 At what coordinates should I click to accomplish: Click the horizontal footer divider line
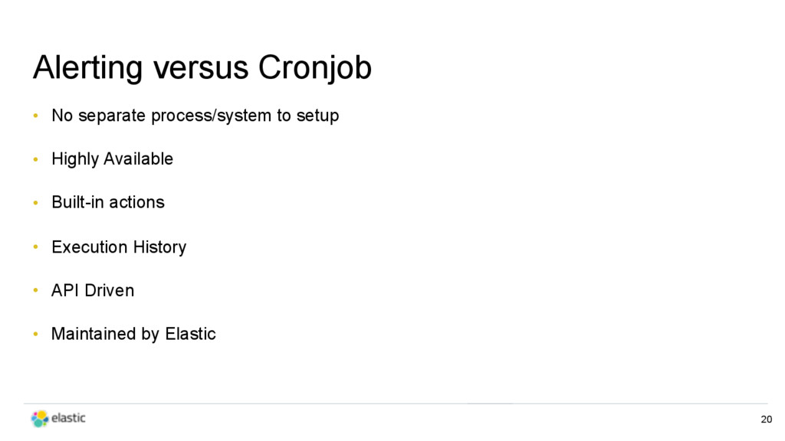(396, 403)
